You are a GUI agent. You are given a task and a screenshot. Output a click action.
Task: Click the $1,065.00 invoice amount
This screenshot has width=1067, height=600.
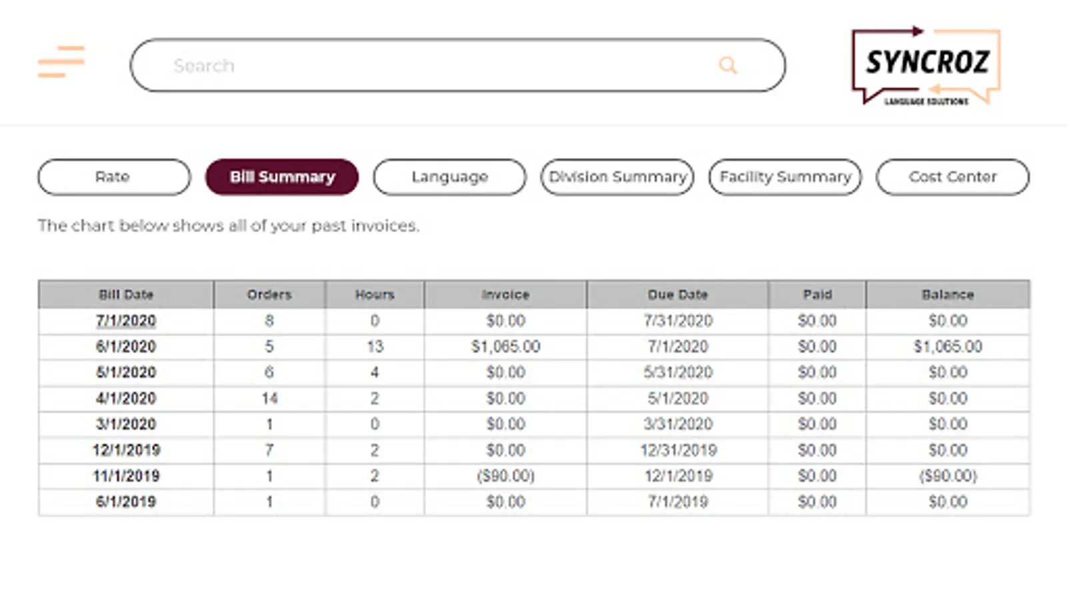pyautogui.click(x=505, y=347)
